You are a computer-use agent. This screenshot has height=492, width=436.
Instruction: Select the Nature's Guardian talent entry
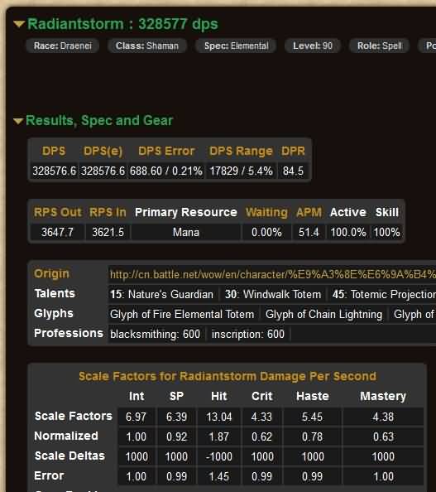[x=161, y=294]
